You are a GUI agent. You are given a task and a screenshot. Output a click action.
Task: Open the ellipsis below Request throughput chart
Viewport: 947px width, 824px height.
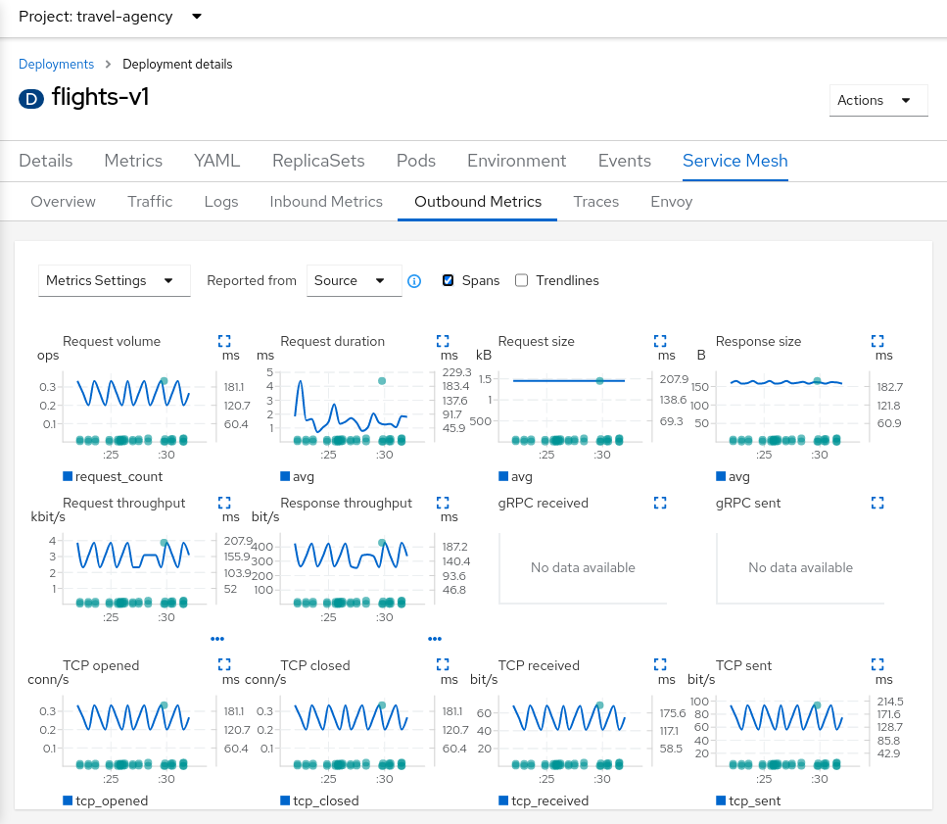[217, 638]
